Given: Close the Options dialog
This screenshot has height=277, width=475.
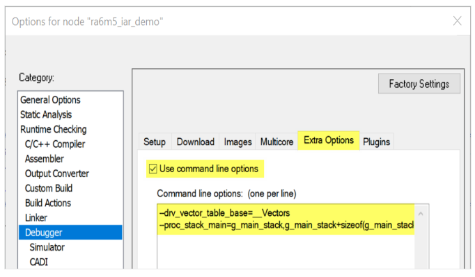Looking at the screenshot, I should (457, 21).
